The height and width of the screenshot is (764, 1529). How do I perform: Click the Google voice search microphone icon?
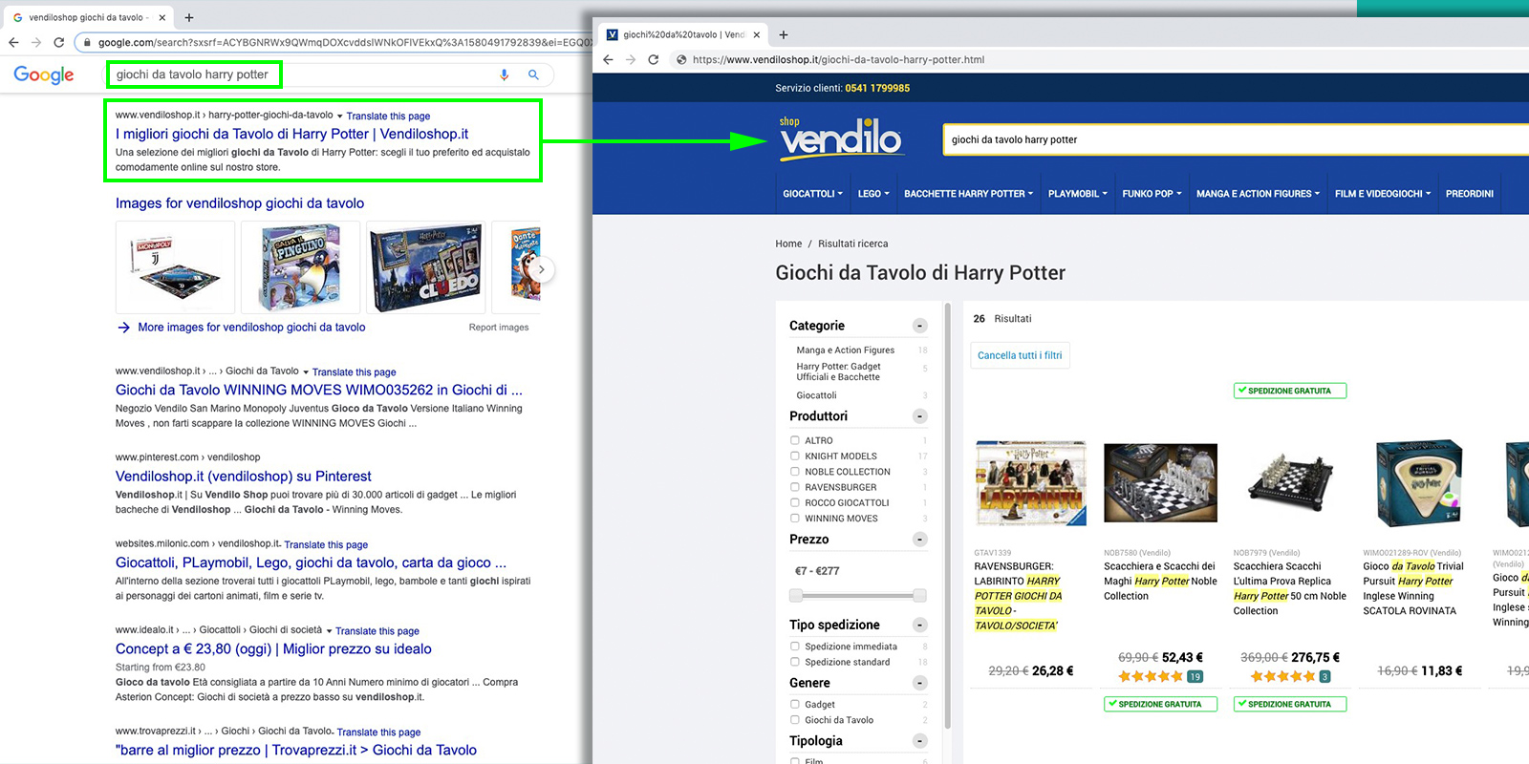[x=504, y=74]
